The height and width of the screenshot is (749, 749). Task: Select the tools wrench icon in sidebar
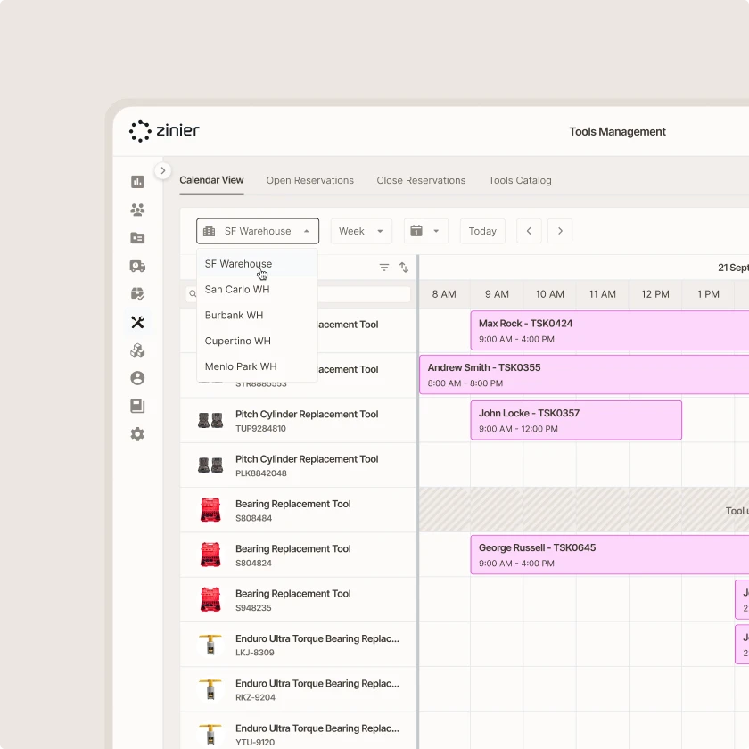[x=137, y=323]
